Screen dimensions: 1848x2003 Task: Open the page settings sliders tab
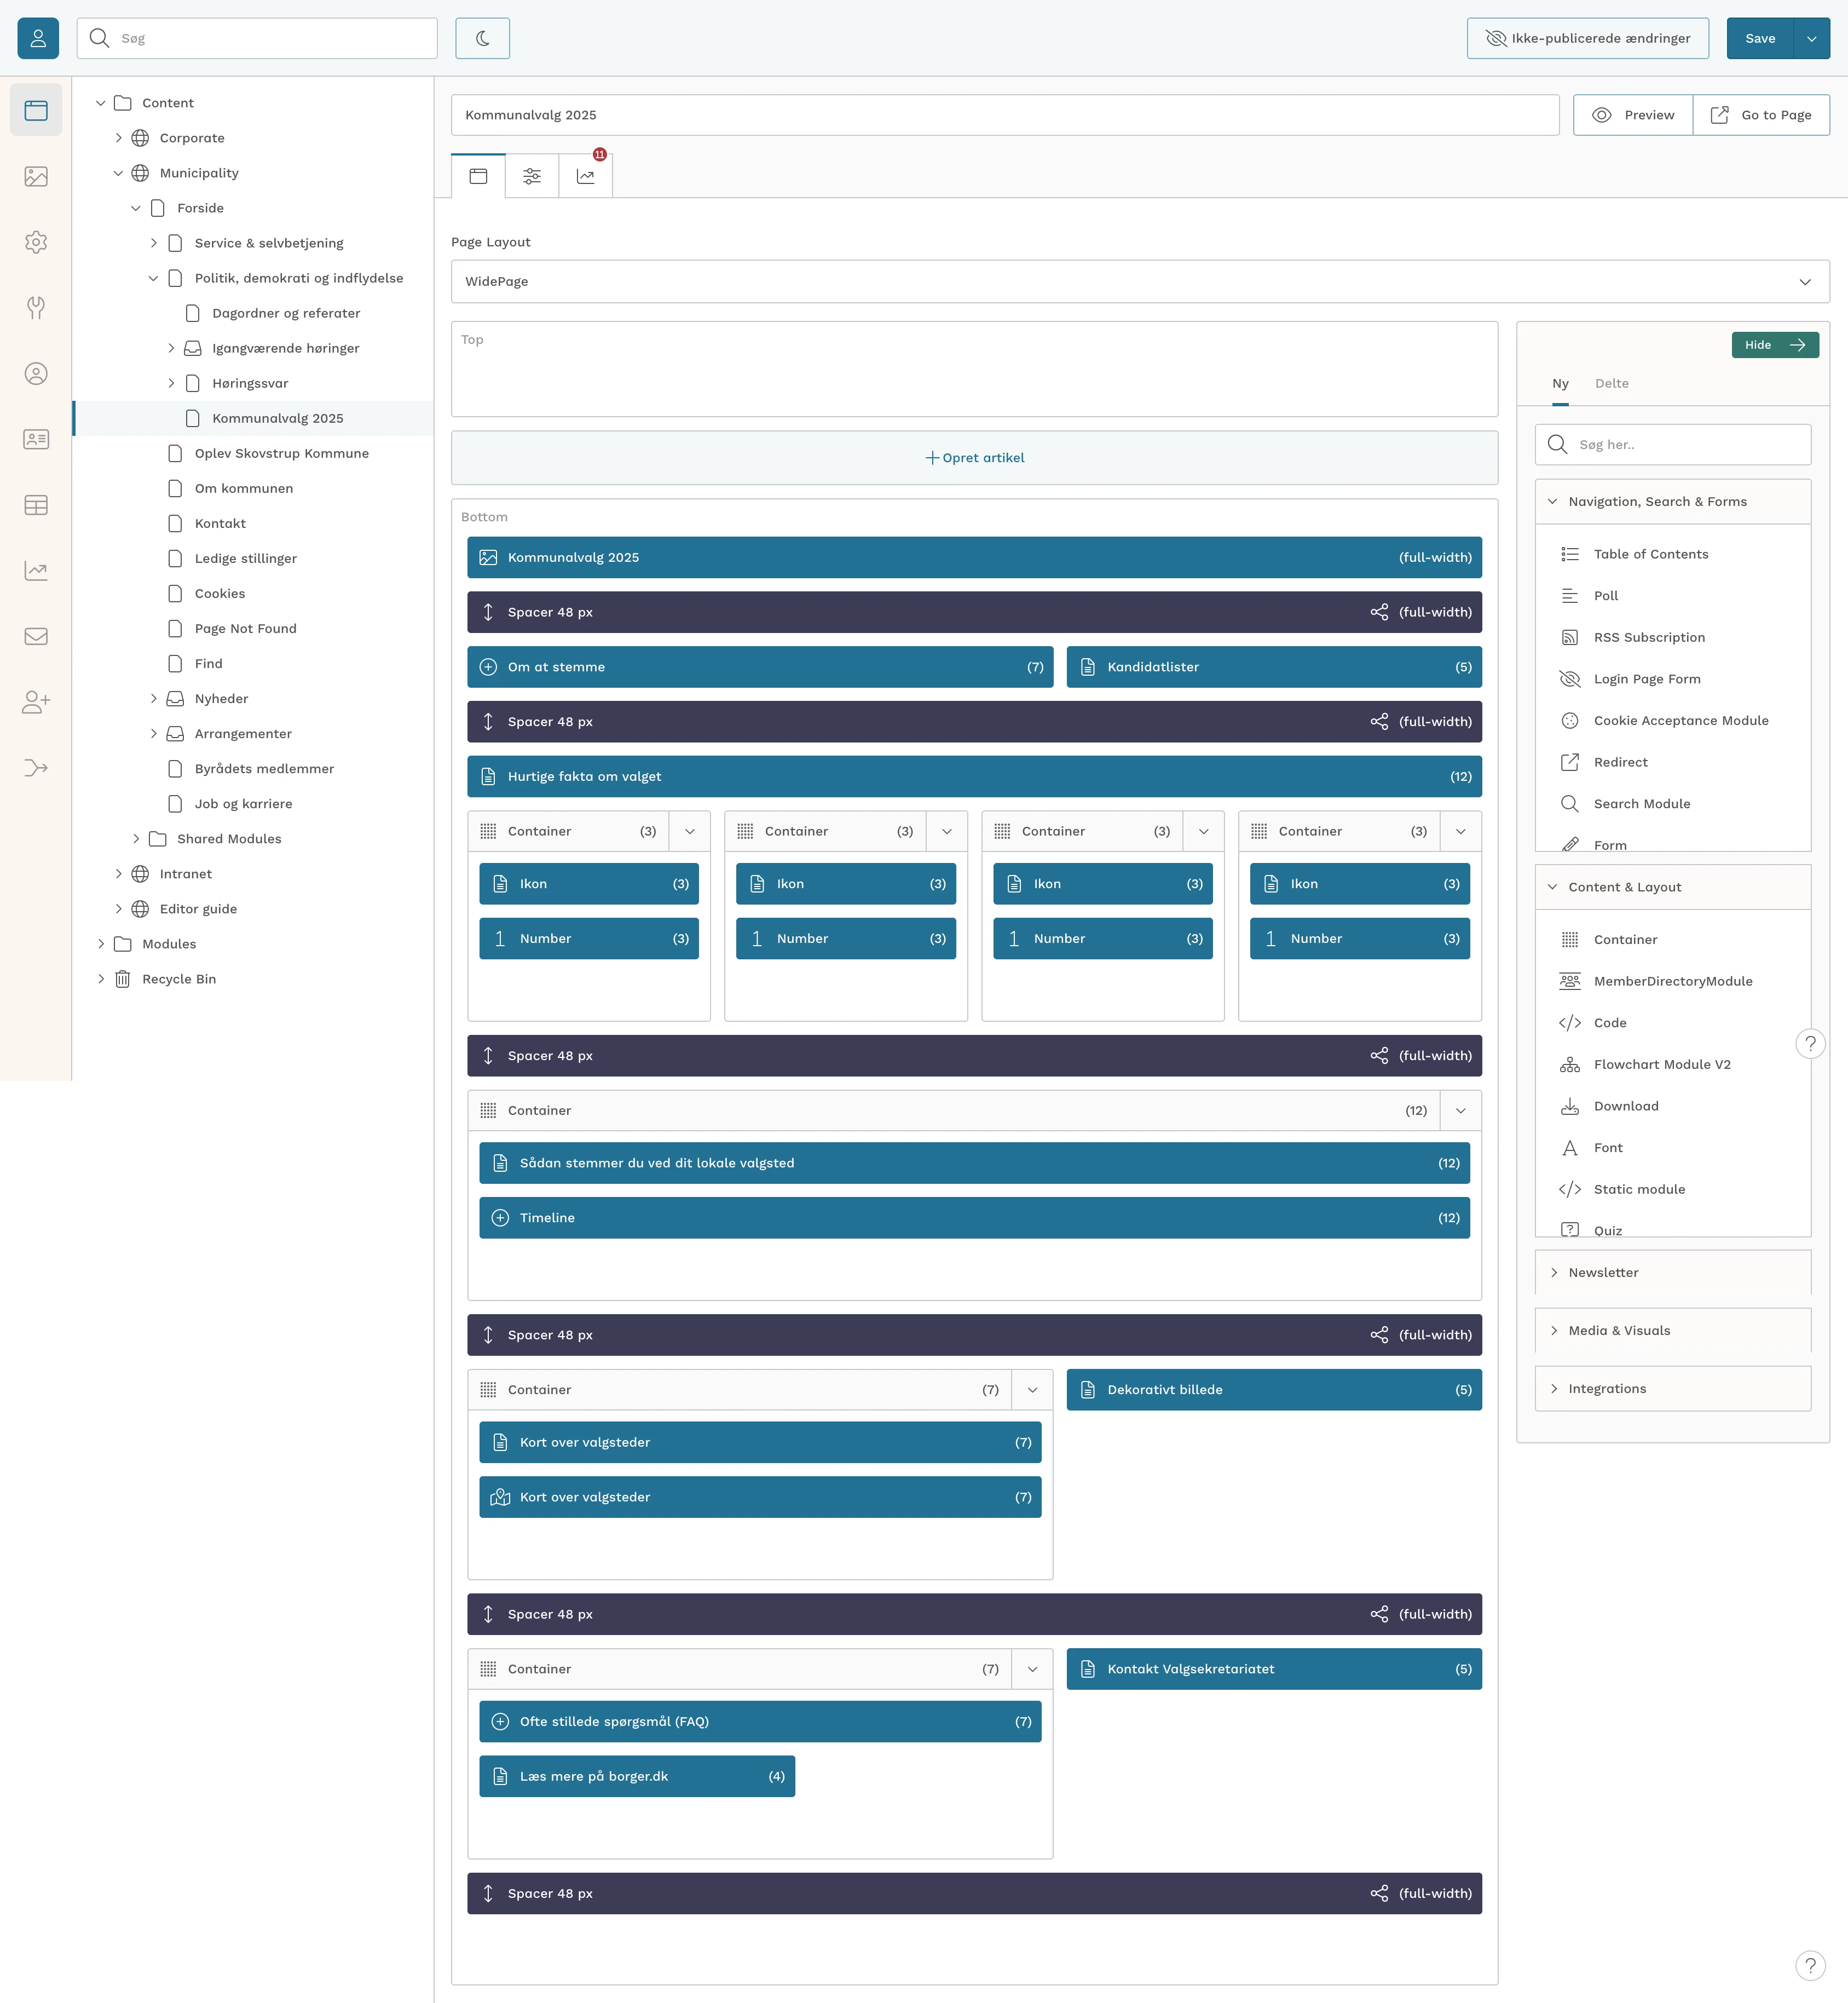pyautogui.click(x=532, y=176)
